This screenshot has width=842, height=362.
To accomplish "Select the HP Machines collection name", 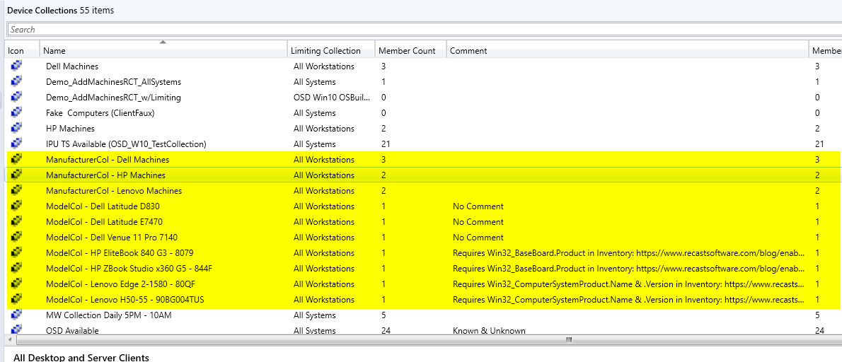I will (70, 129).
